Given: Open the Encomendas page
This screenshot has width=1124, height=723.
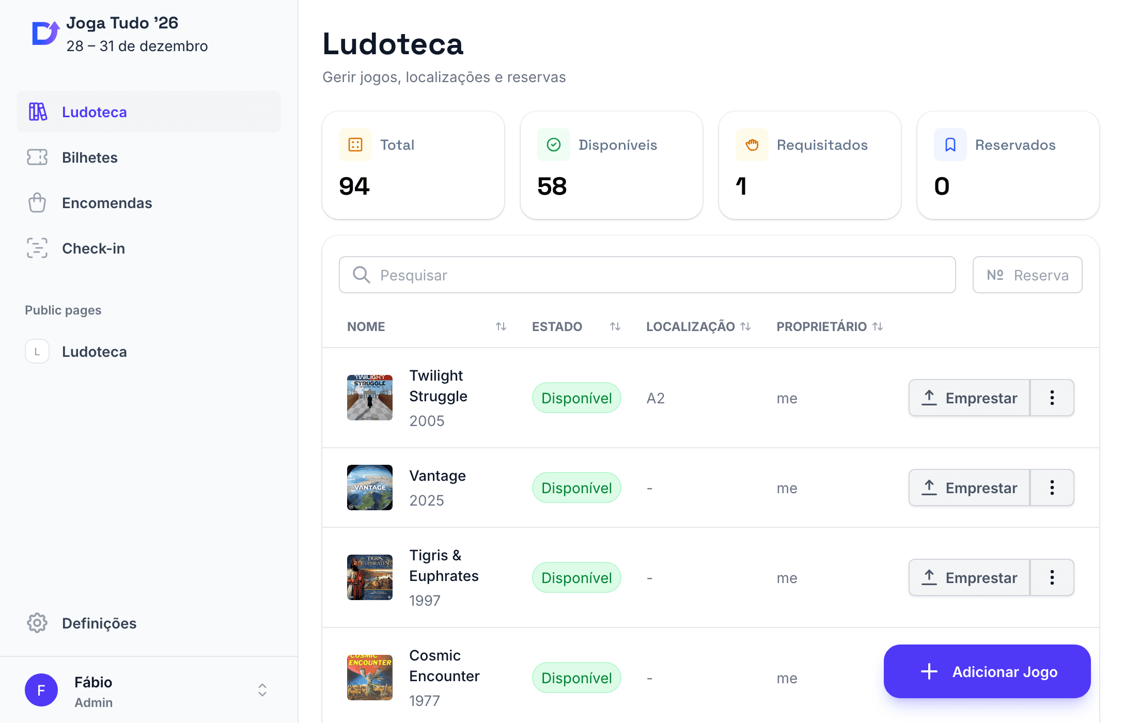Looking at the screenshot, I should pos(149,202).
